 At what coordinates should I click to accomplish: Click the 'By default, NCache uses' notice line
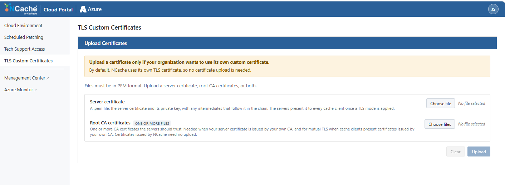pos(170,70)
